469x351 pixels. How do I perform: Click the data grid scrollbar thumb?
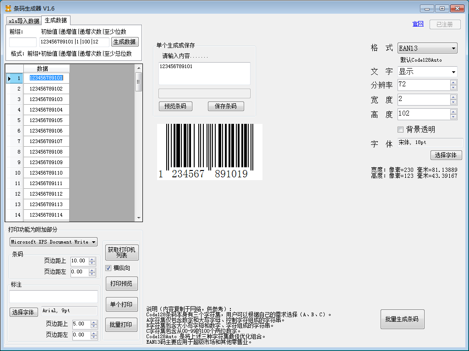138,81
